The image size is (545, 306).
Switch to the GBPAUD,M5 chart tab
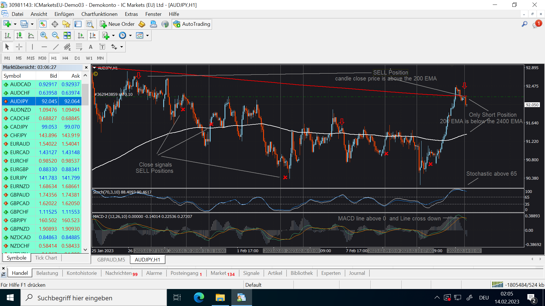point(111,260)
